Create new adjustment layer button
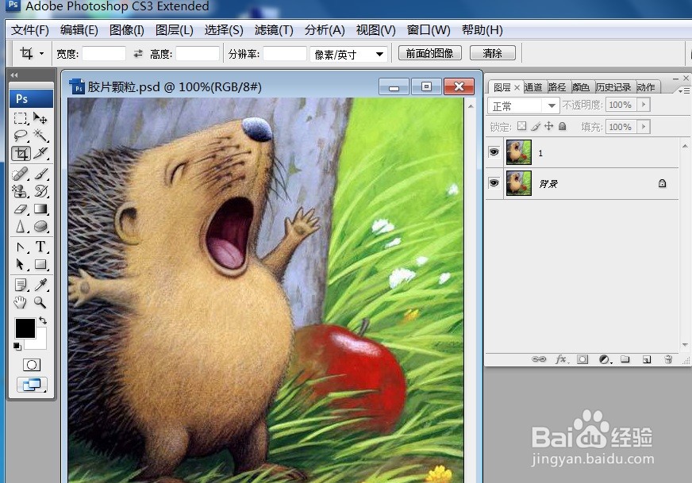 pyautogui.click(x=605, y=359)
